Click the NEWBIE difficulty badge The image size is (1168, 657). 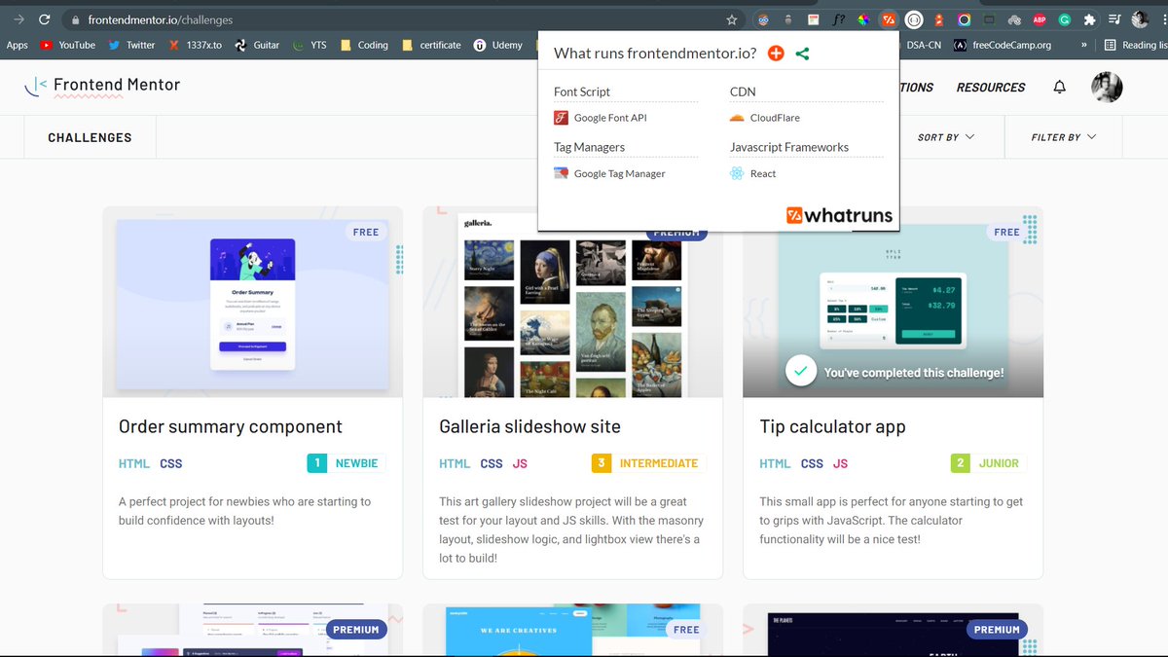pyautogui.click(x=346, y=463)
